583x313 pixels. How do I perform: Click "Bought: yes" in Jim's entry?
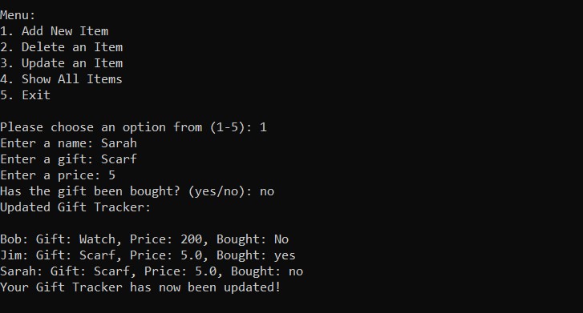[x=256, y=255]
